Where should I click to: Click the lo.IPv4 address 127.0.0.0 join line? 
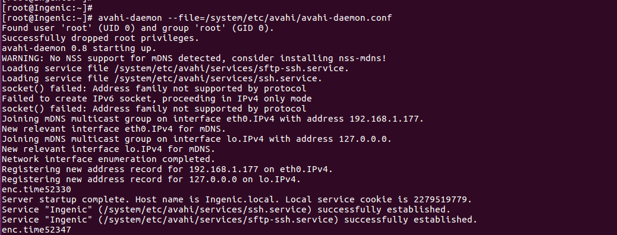[x=197, y=139]
